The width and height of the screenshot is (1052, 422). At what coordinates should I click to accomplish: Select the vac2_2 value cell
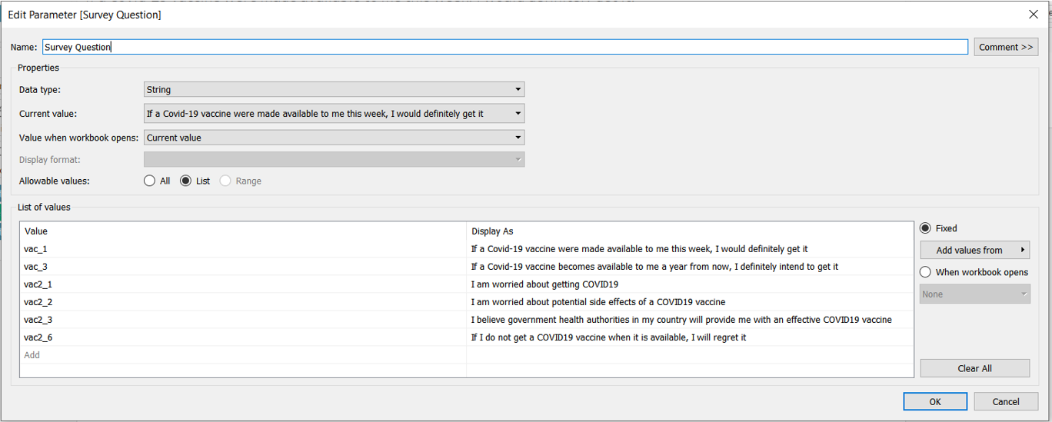pyautogui.click(x=243, y=302)
